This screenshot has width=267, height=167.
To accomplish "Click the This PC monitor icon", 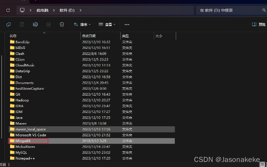I will point(22,10).
